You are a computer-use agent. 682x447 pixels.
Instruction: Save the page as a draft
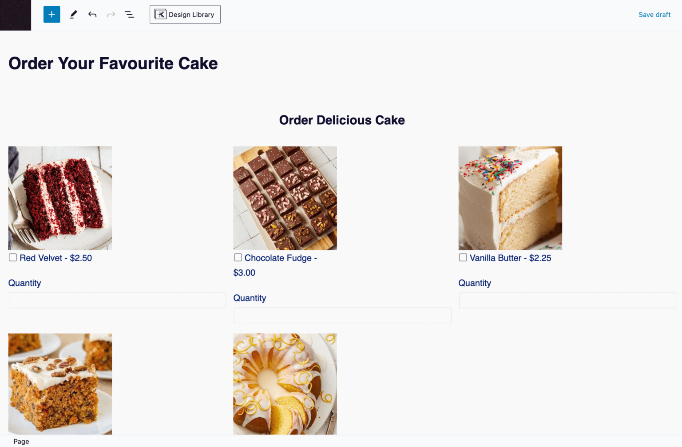(x=654, y=14)
